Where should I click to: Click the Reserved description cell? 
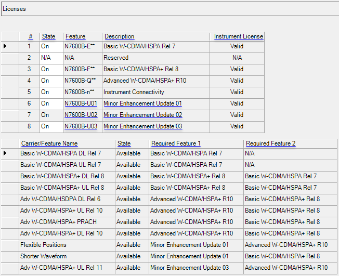click(x=155, y=58)
